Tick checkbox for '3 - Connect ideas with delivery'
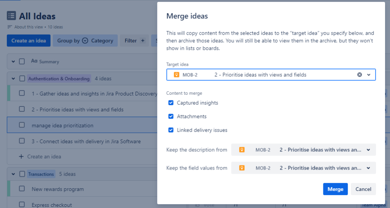 click(22, 141)
